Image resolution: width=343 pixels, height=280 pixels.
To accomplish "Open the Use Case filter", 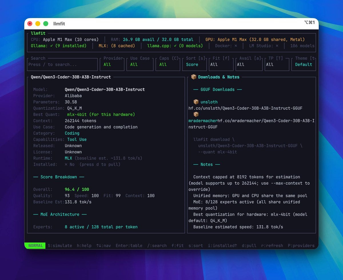I will [x=140, y=65].
